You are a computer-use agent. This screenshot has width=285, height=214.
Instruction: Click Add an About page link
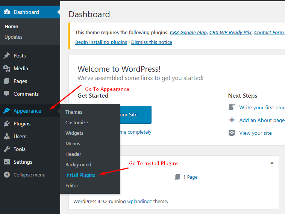[x=262, y=121]
